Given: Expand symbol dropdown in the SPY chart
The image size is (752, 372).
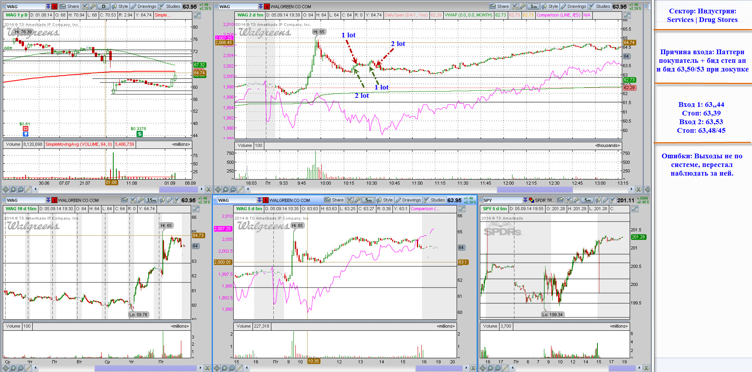Looking at the screenshot, I should point(525,200).
